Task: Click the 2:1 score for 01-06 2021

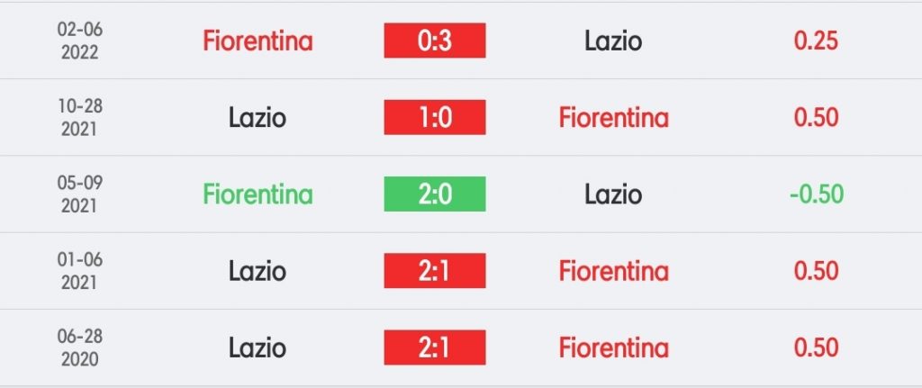Action: [x=435, y=271]
